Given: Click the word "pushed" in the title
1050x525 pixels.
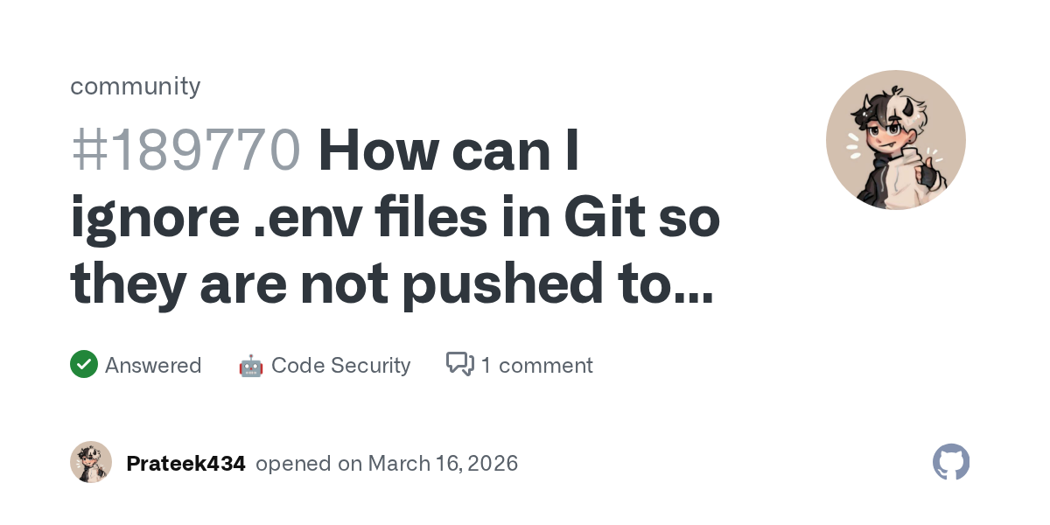Looking at the screenshot, I should 498,285.
